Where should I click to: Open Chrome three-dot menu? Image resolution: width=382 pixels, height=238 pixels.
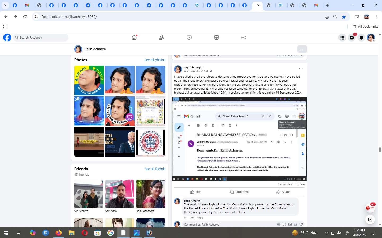click(x=376, y=17)
